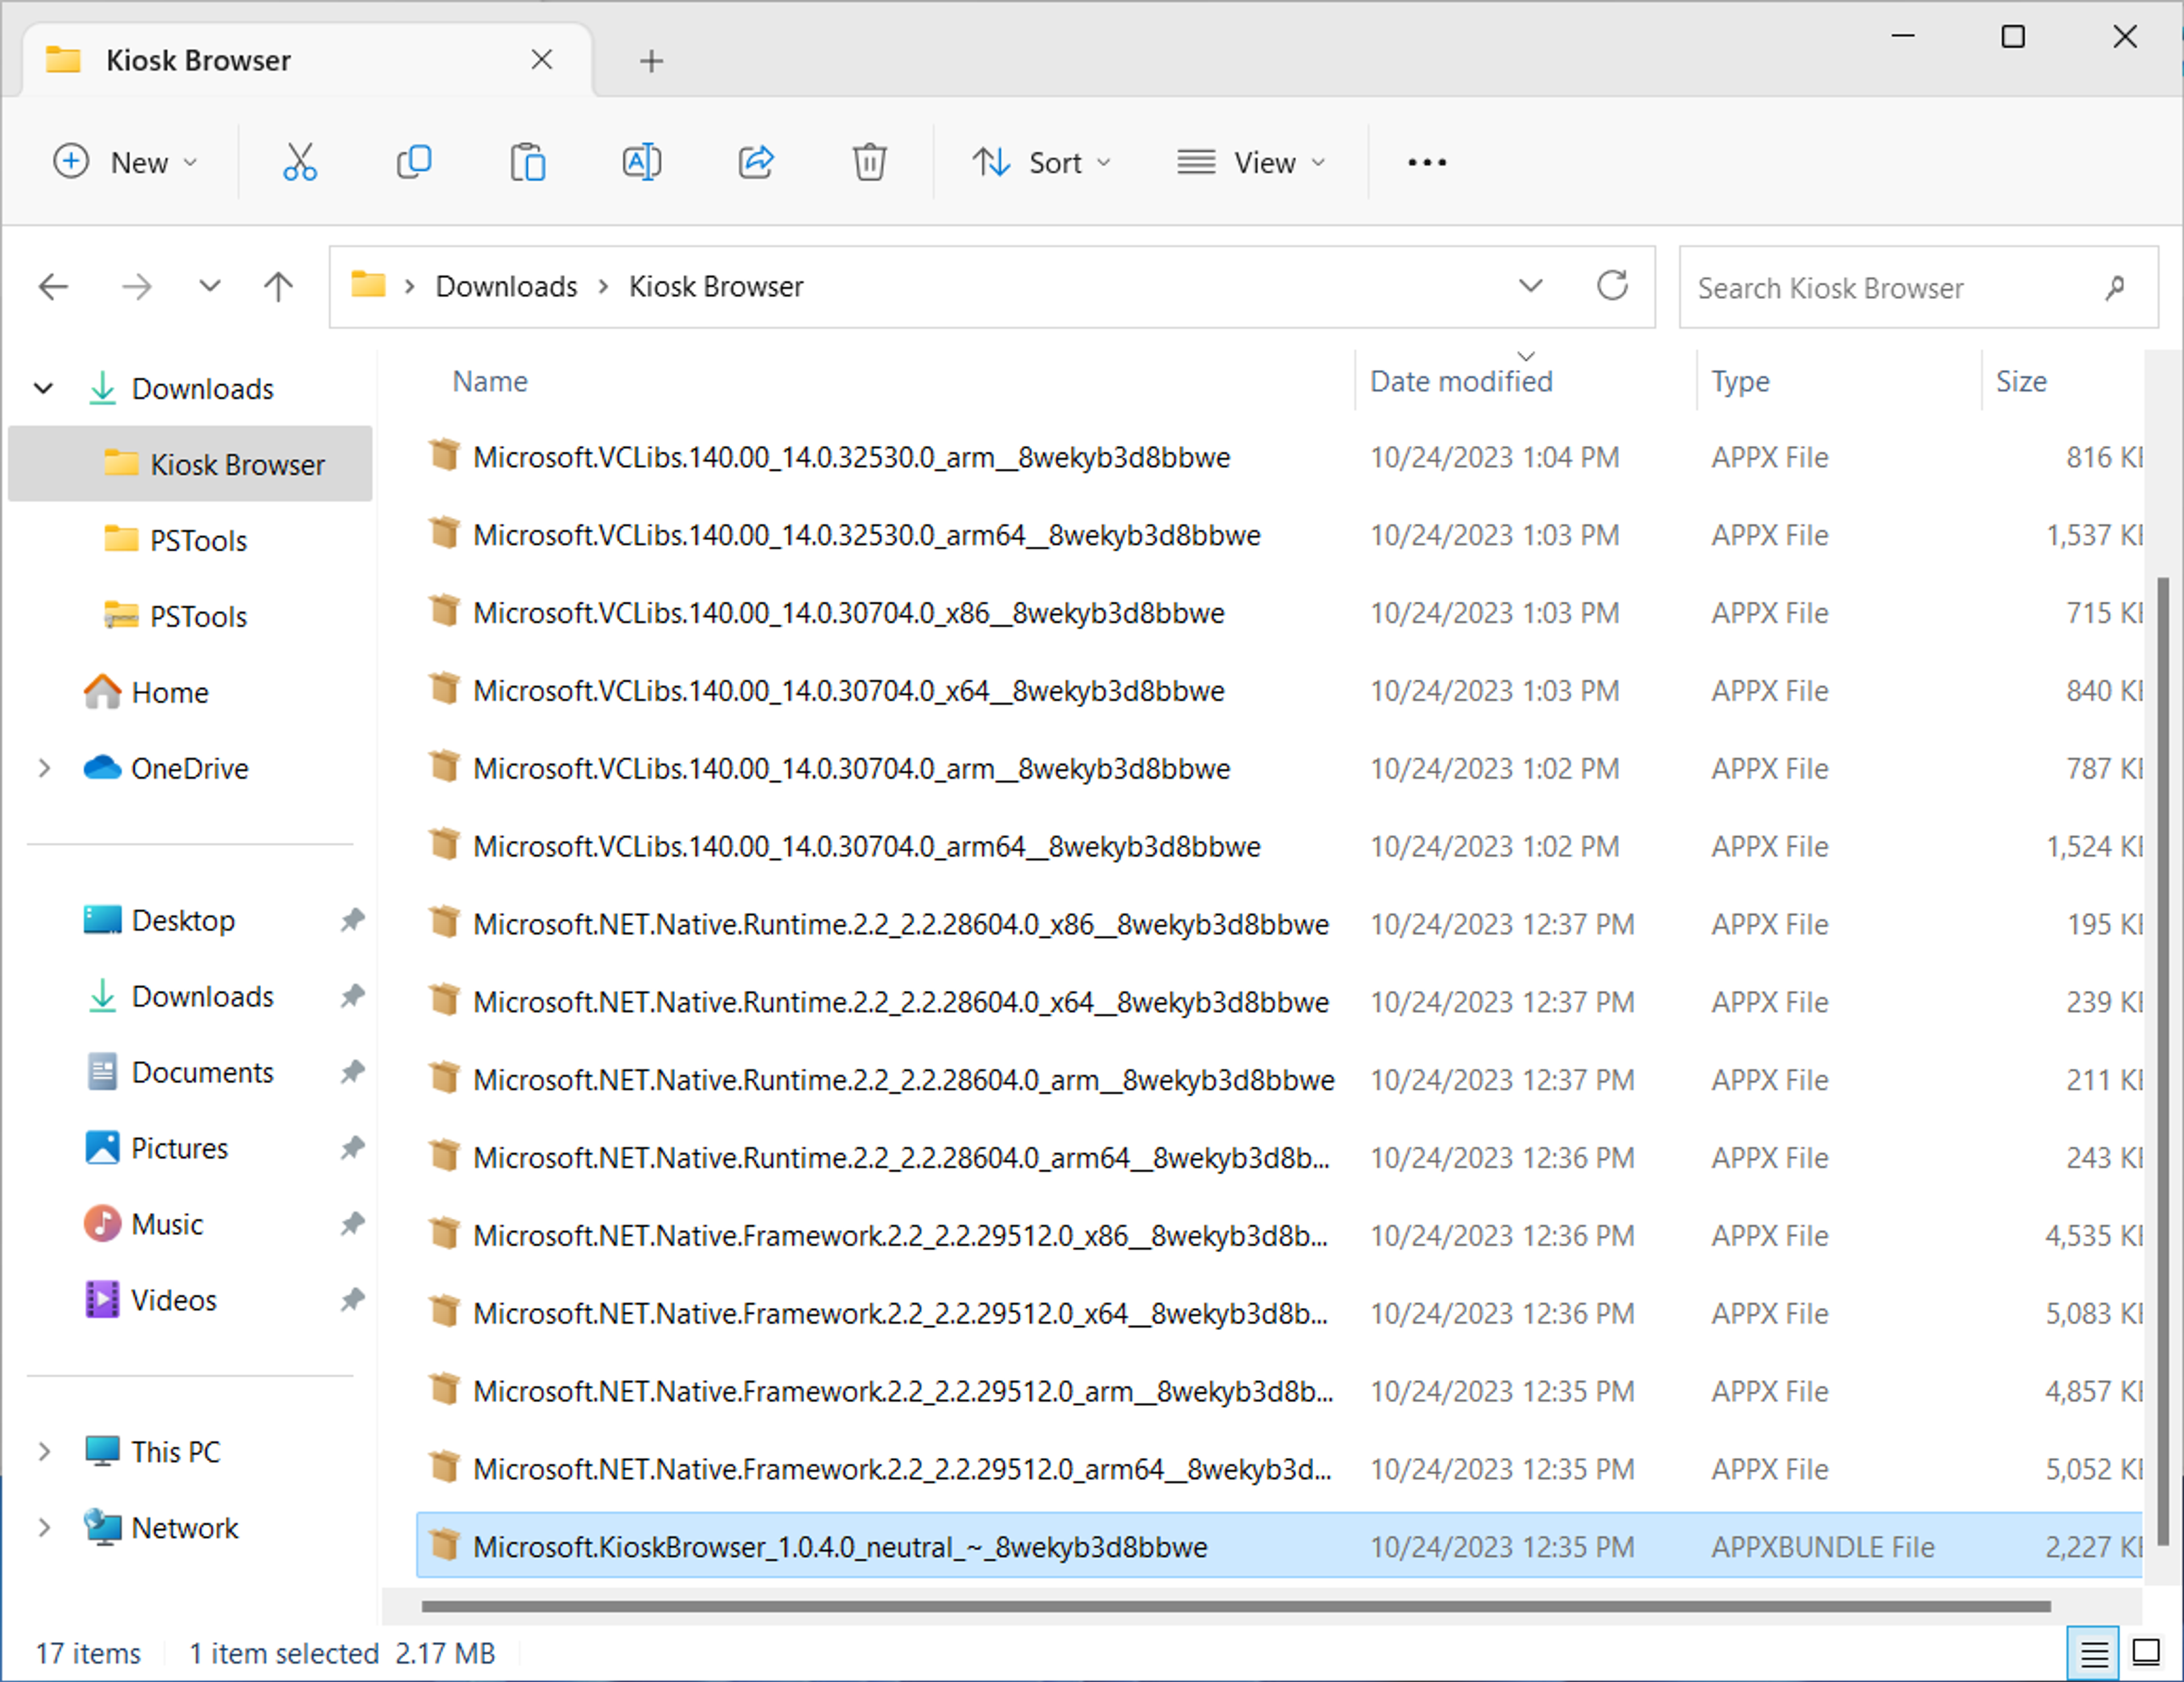Click the Delete trash can icon

coord(869,162)
